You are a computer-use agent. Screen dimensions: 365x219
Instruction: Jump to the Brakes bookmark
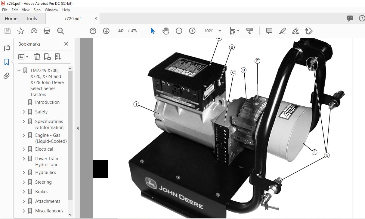point(42,192)
